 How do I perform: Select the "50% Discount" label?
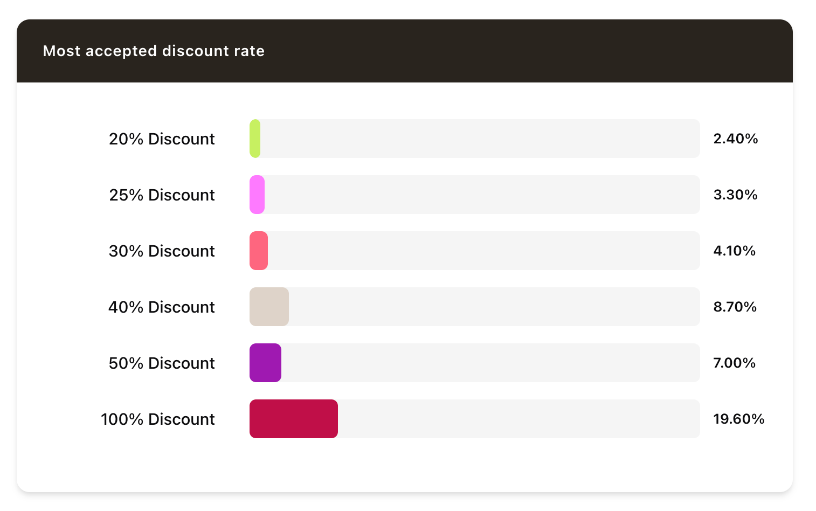pyautogui.click(x=162, y=363)
